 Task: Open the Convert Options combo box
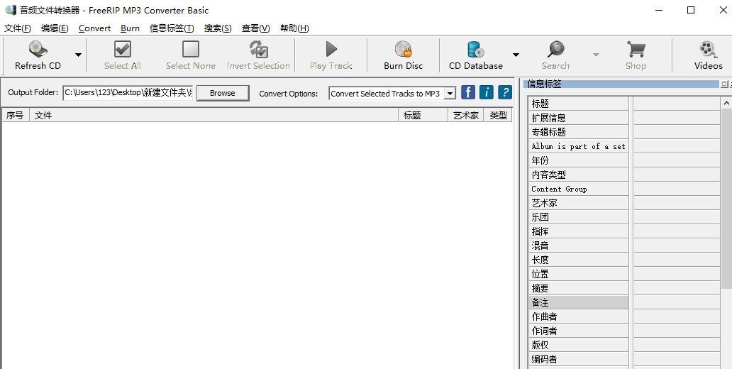point(392,94)
